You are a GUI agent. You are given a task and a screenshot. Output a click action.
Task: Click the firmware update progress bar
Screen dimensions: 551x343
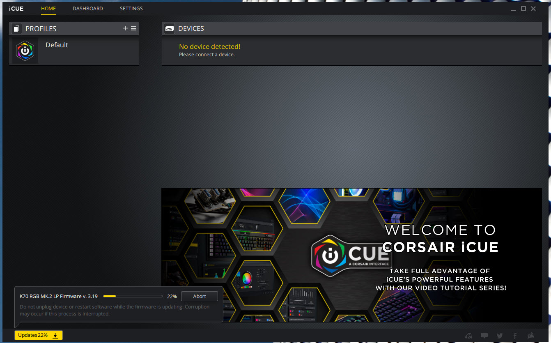pyautogui.click(x=133, y=296)
